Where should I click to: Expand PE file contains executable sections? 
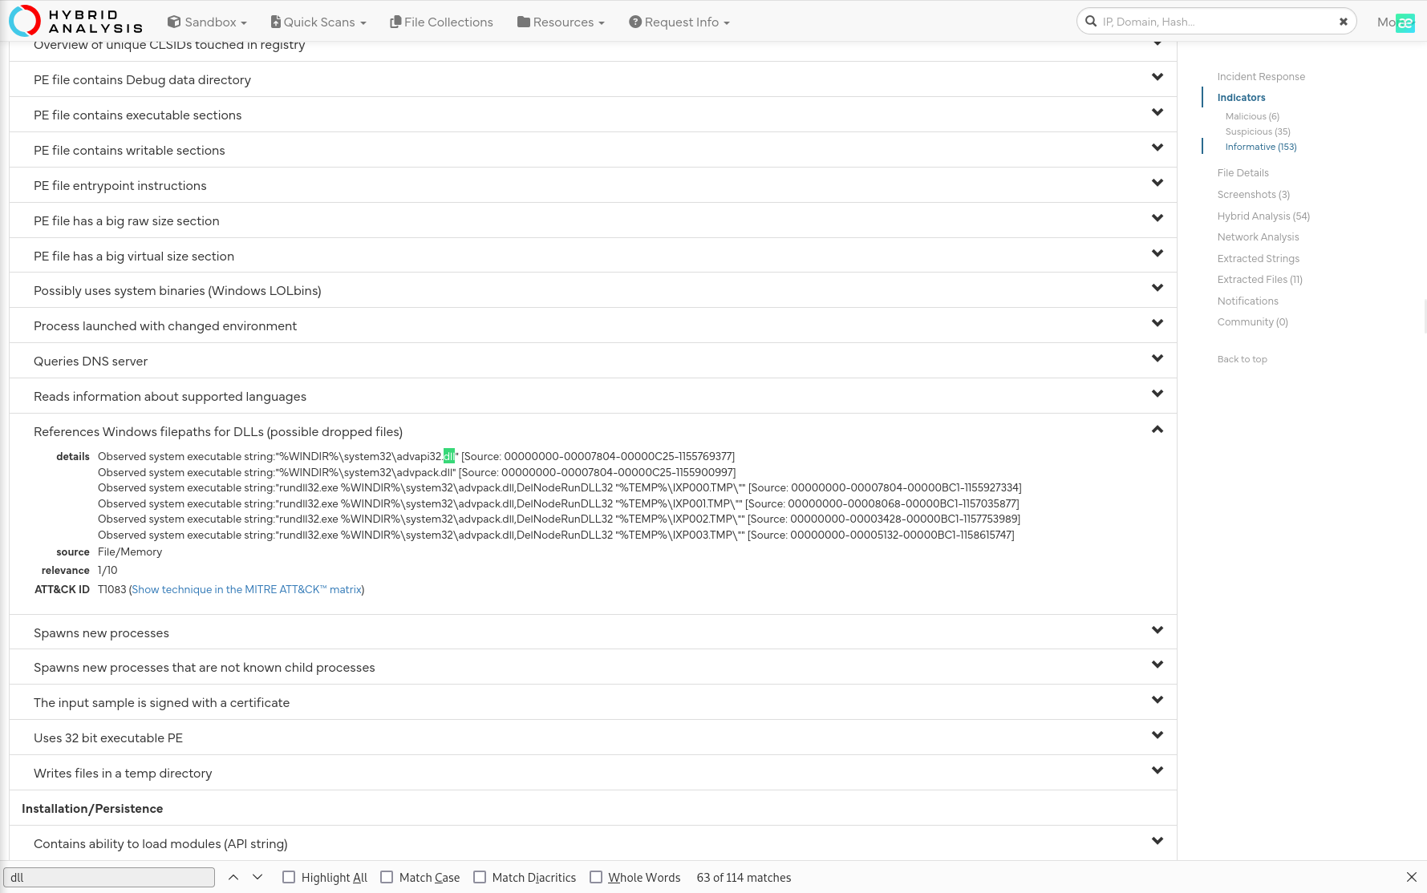(x=593, y=115)
